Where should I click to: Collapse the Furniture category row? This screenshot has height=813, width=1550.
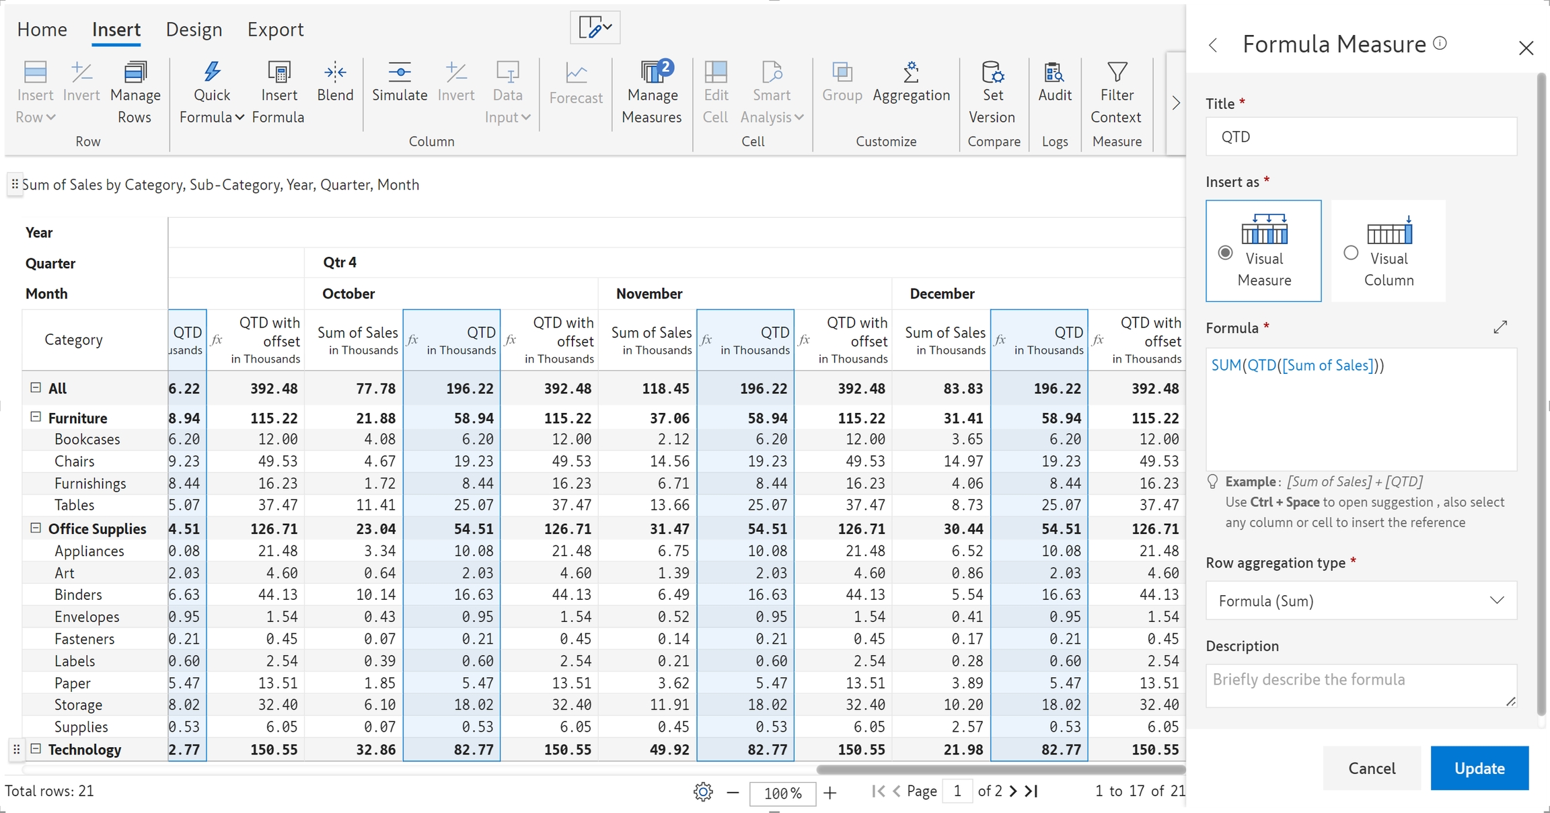point(36,417)
